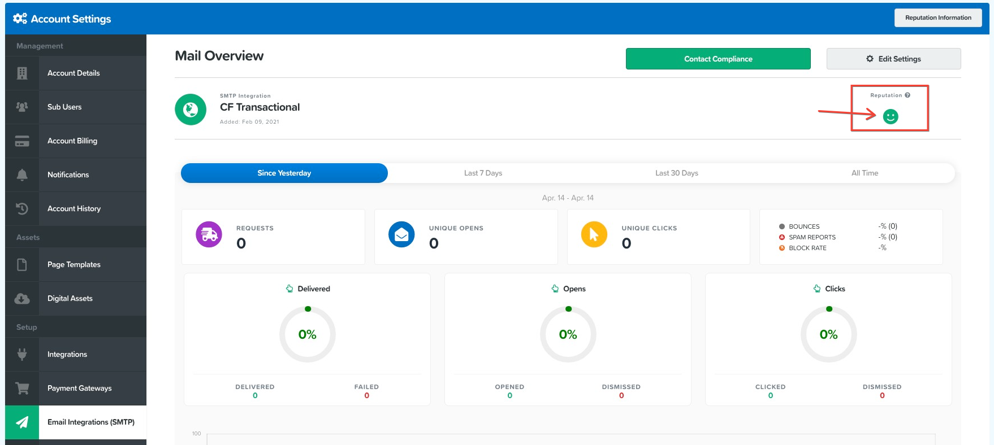This screenshot has width=994, height=445.
Task: Open Payment Gateways menu item
Action: click(76, 388)
